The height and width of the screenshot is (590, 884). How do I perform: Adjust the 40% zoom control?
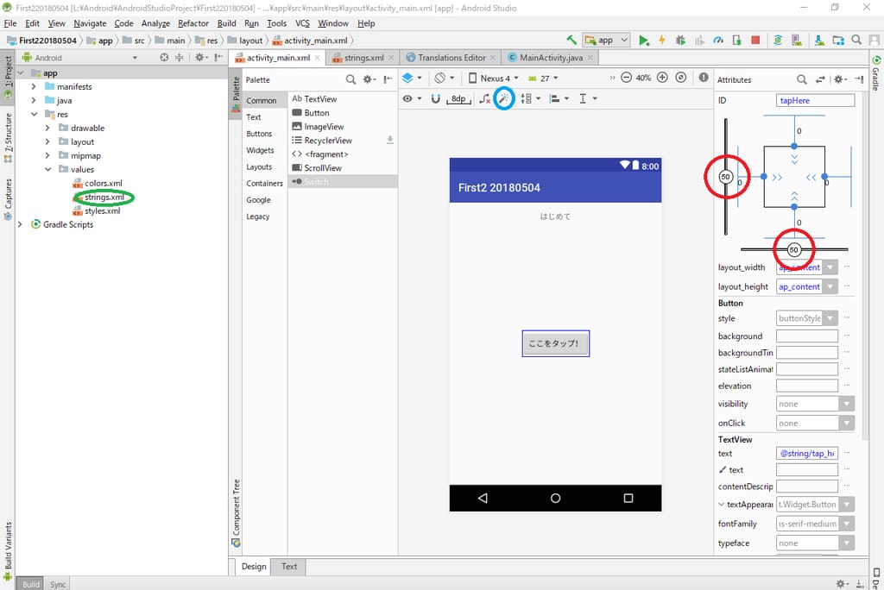642,78
